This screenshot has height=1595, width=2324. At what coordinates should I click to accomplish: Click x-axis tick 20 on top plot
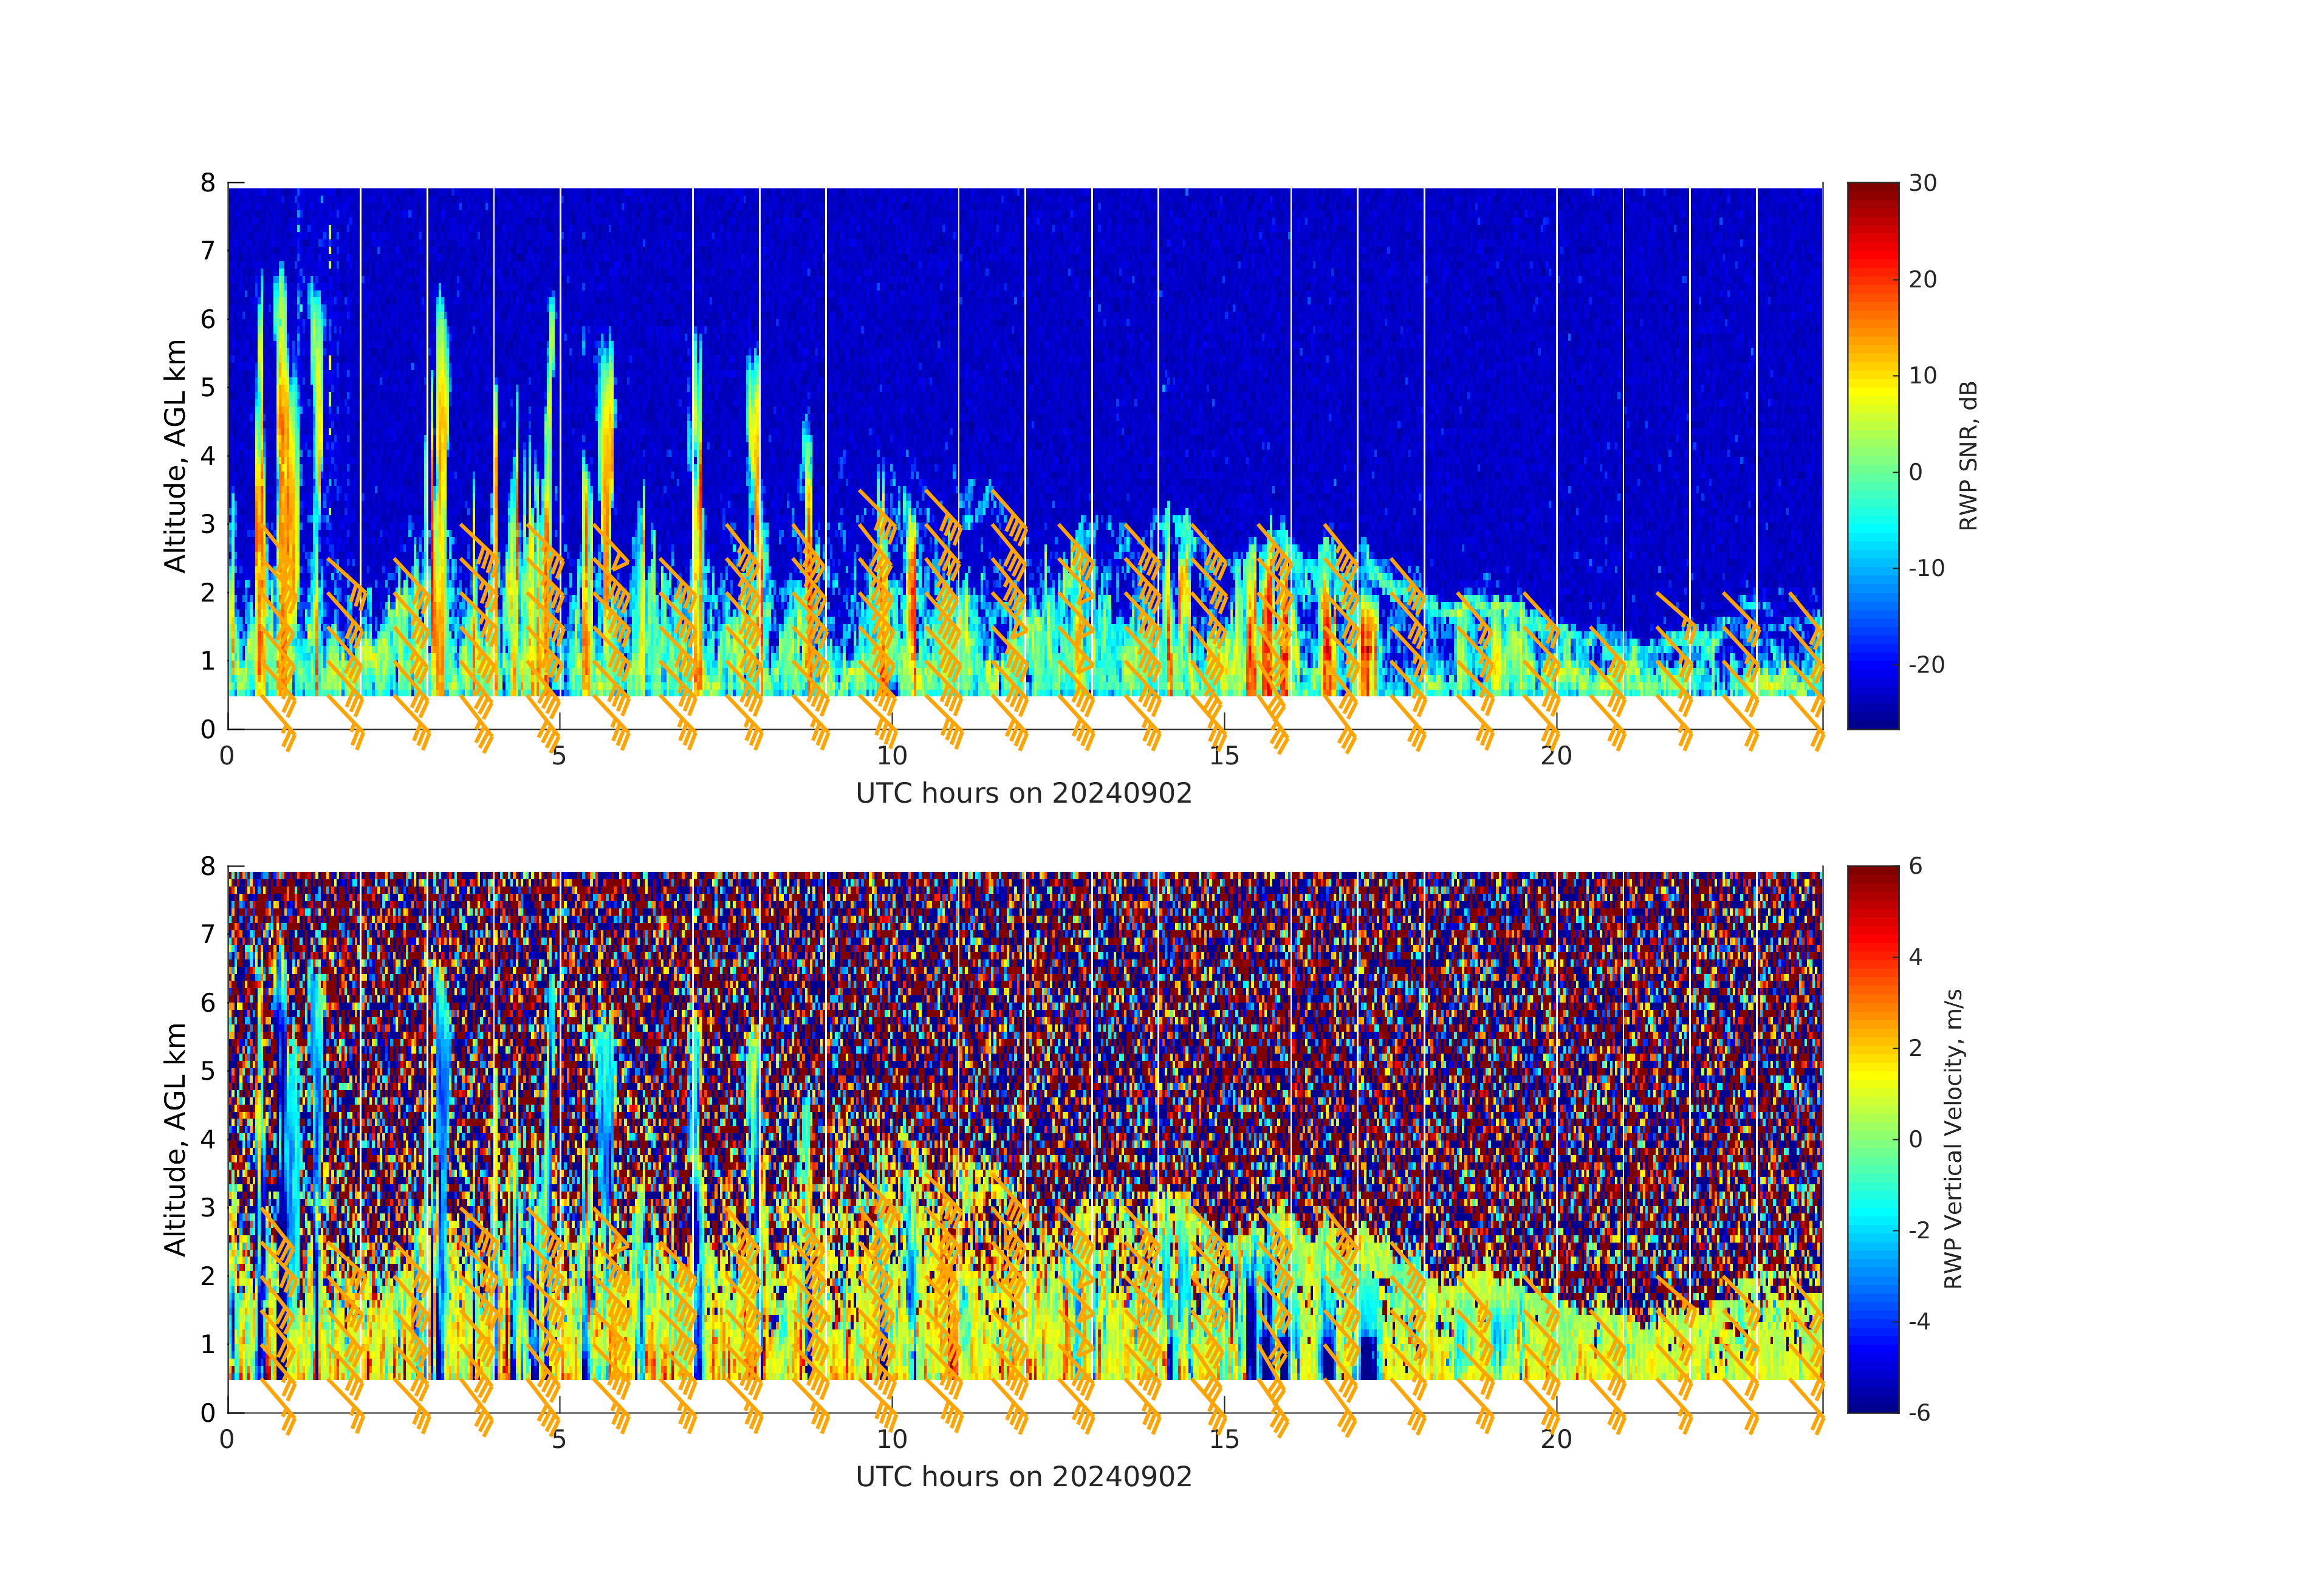click(1556, 757)
